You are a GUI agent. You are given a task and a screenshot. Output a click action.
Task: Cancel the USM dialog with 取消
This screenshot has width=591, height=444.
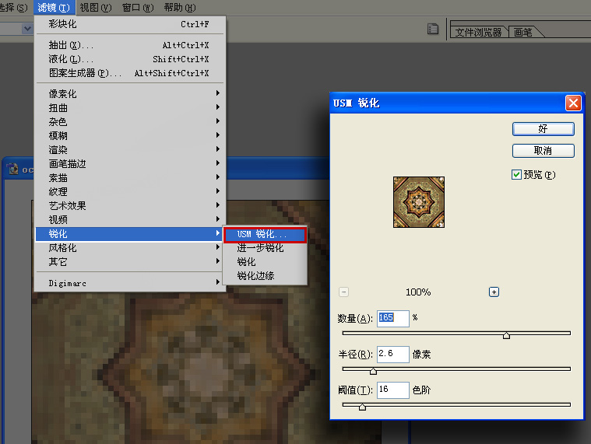tap(544, 151)
